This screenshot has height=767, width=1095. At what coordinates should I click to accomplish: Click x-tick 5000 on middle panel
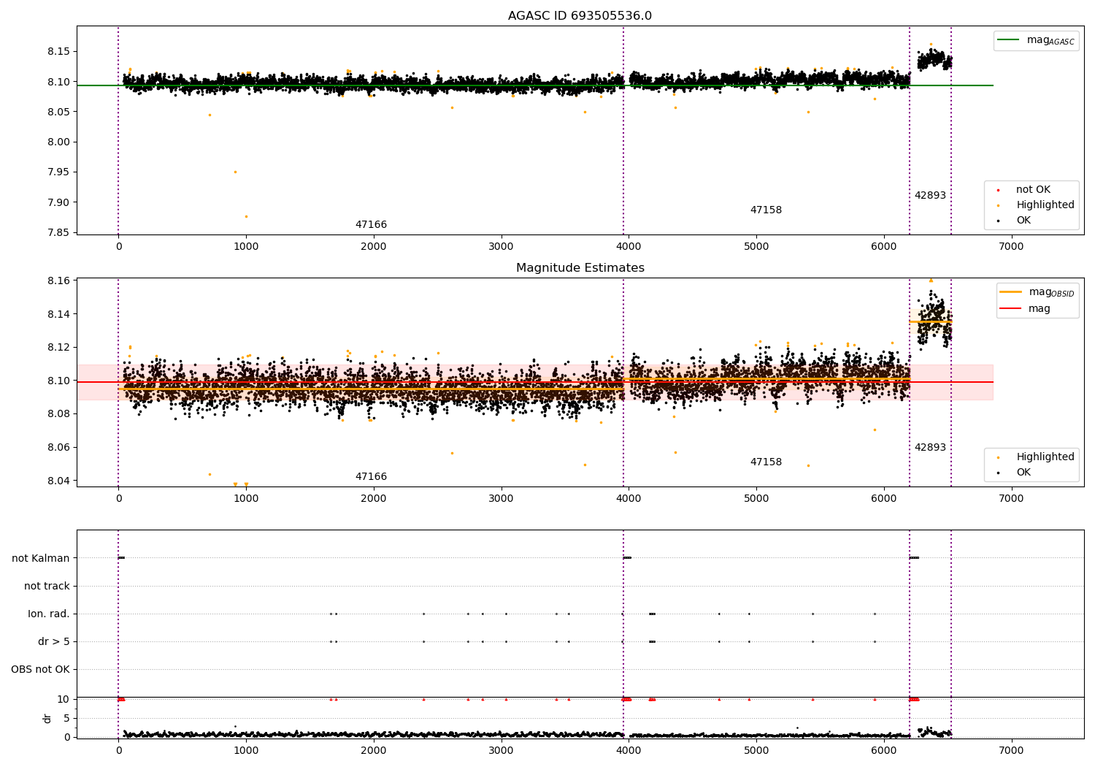pos(756,499)
